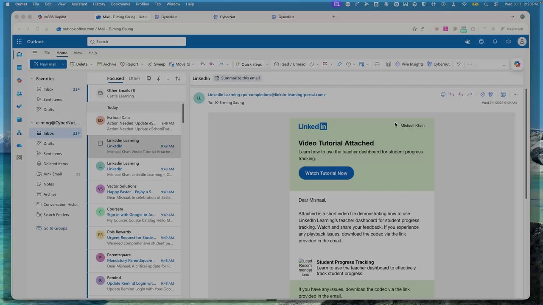Click the reading pane vertical scrollbar
Screen dimensions: 543x305
click(526, 144)
